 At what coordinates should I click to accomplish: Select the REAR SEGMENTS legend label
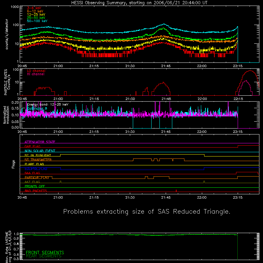44,256
